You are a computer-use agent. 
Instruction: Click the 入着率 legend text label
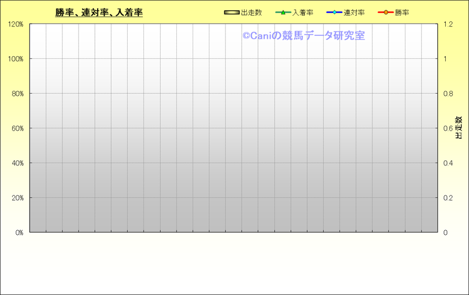click(x=302, y=12)
